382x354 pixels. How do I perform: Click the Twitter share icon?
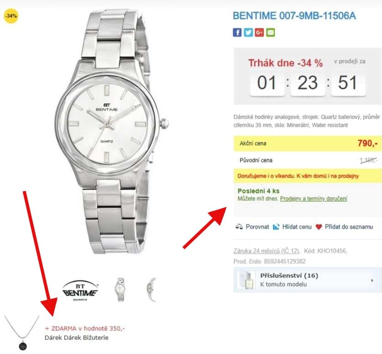point(248,32)
